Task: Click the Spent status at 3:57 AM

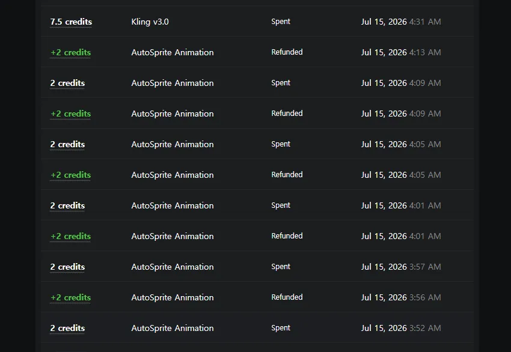Action: [281, 266]
